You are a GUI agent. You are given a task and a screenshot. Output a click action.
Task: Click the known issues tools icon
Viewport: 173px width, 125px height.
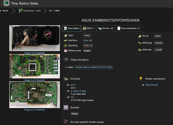point(66,122)
